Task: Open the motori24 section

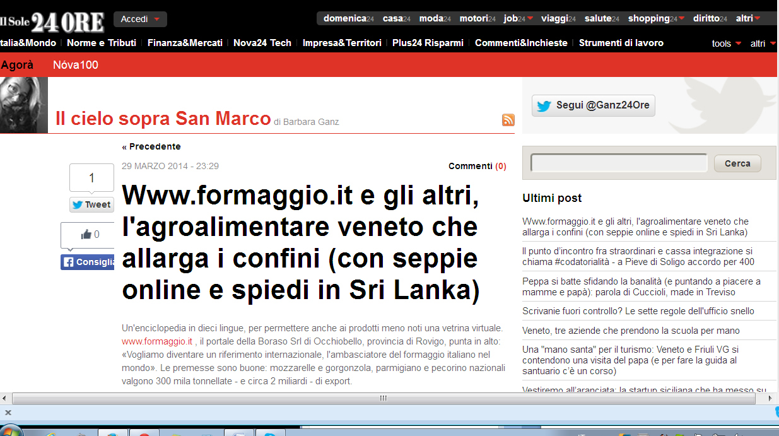Action: (477, 18)
